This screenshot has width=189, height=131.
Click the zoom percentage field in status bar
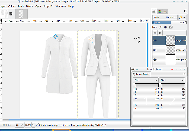click(28, 125)
